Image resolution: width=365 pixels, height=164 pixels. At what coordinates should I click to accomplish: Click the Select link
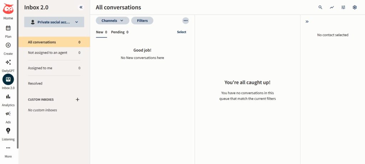tap(181, 32)
